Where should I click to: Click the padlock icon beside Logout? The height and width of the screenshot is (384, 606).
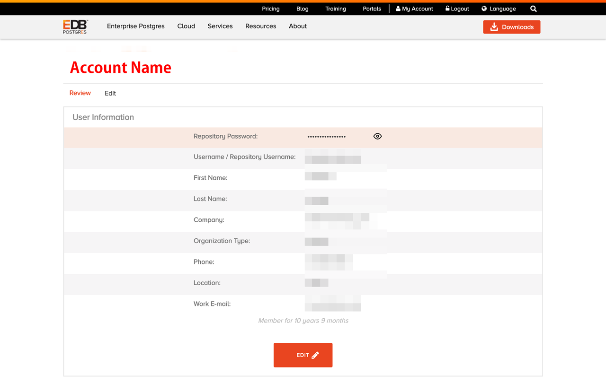pyautogui.click(x=447, y=9)
